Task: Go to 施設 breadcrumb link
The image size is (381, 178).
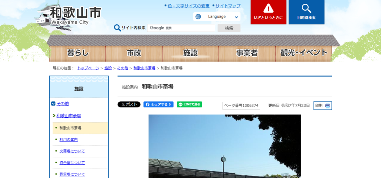Action: 108,68
